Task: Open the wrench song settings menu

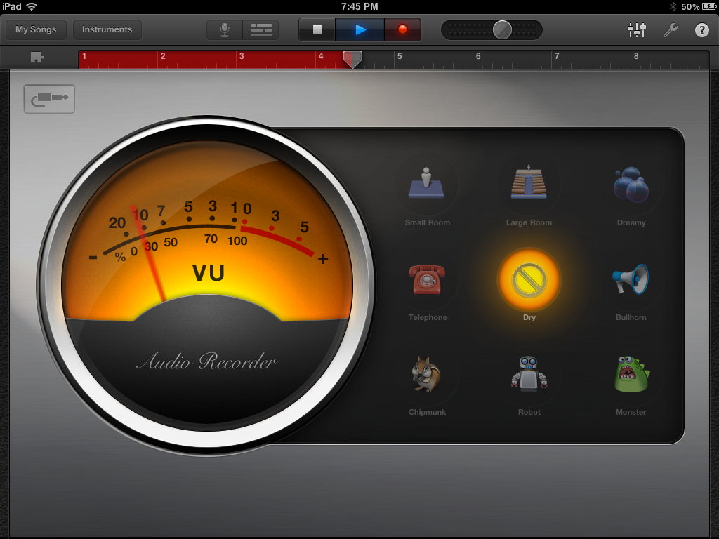Action: (x=670, y=29)
